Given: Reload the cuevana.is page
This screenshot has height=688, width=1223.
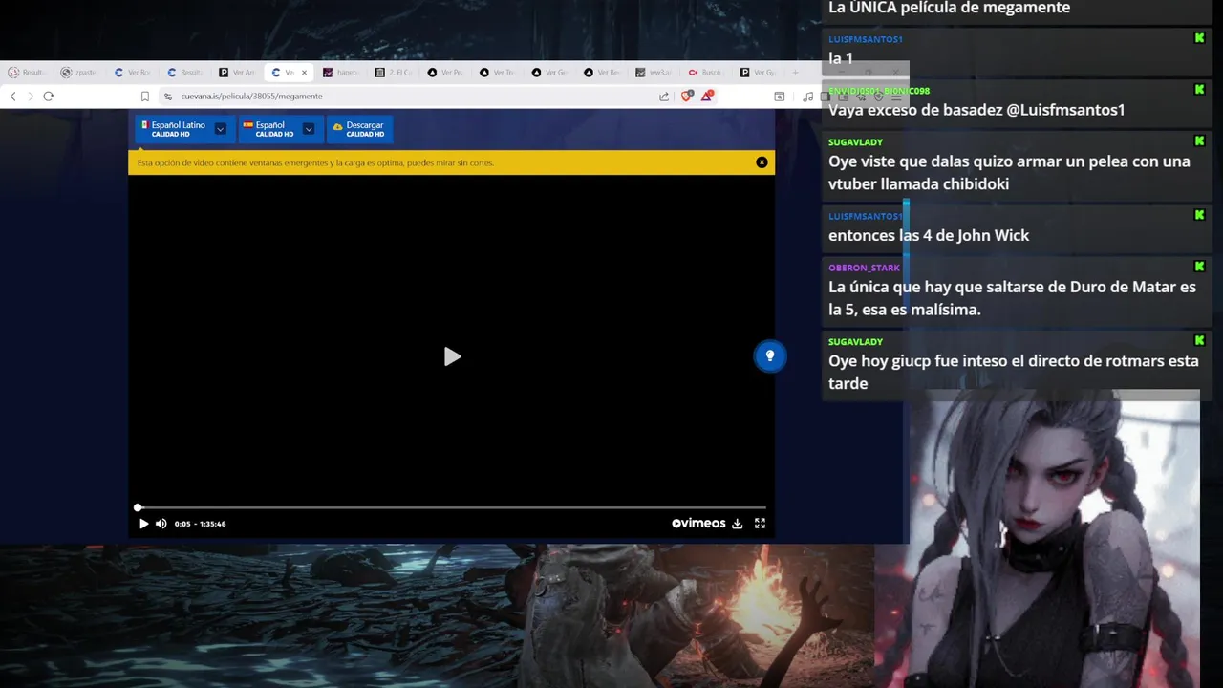Looking at the screenshot, I should coord(48,96).
